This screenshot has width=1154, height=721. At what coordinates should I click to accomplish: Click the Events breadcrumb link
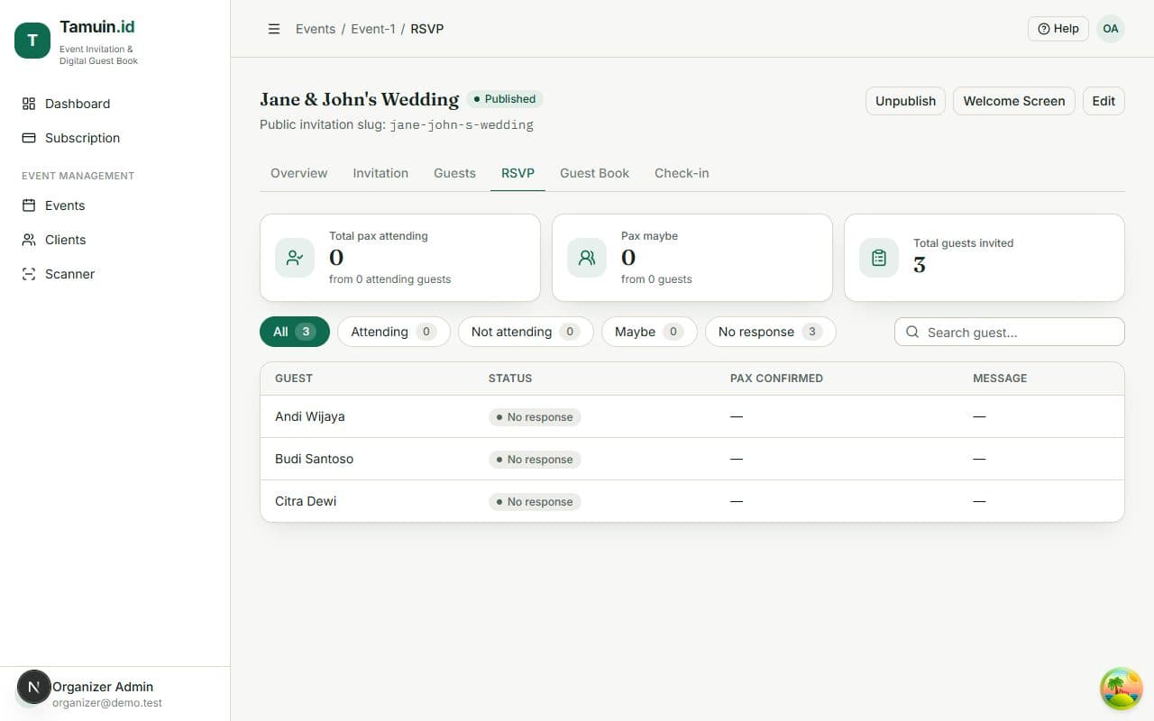coord(316,29)
